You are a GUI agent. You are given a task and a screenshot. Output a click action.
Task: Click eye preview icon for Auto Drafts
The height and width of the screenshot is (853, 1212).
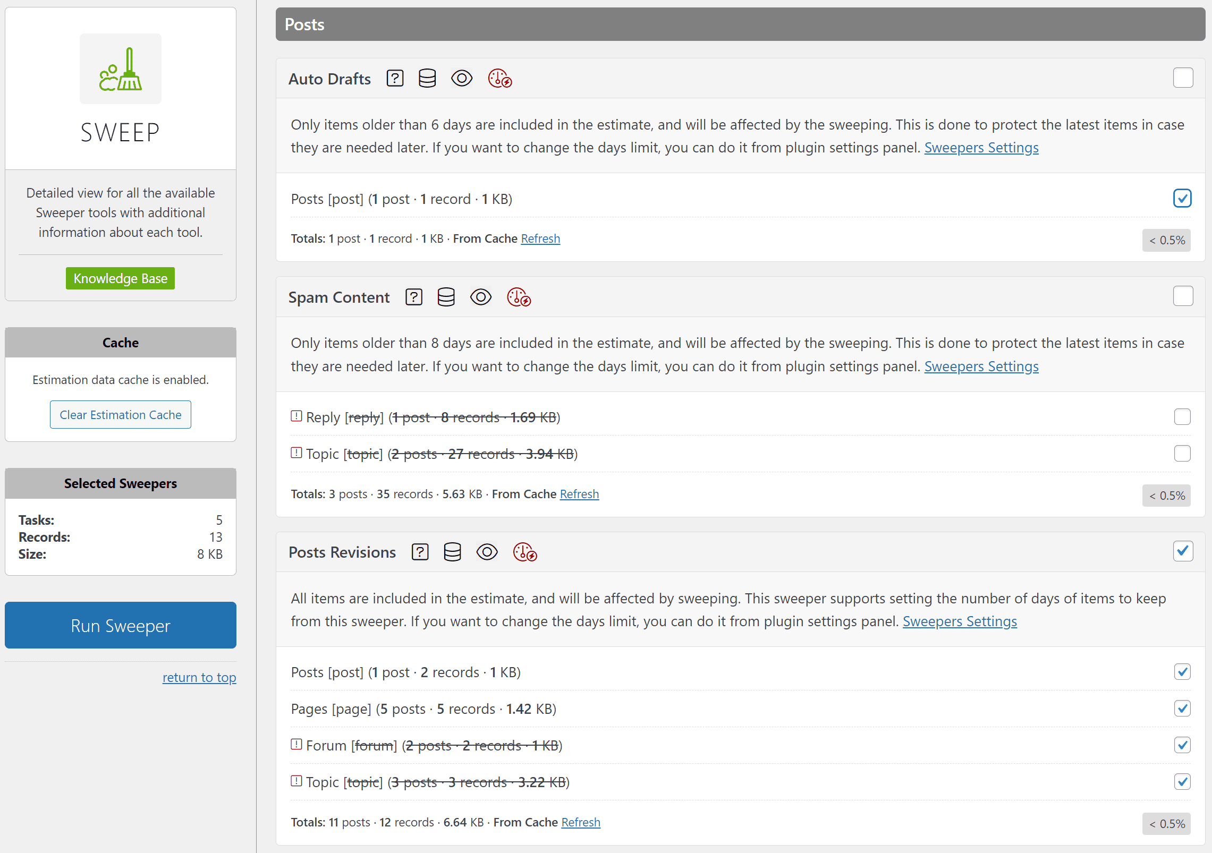(462, 79)
